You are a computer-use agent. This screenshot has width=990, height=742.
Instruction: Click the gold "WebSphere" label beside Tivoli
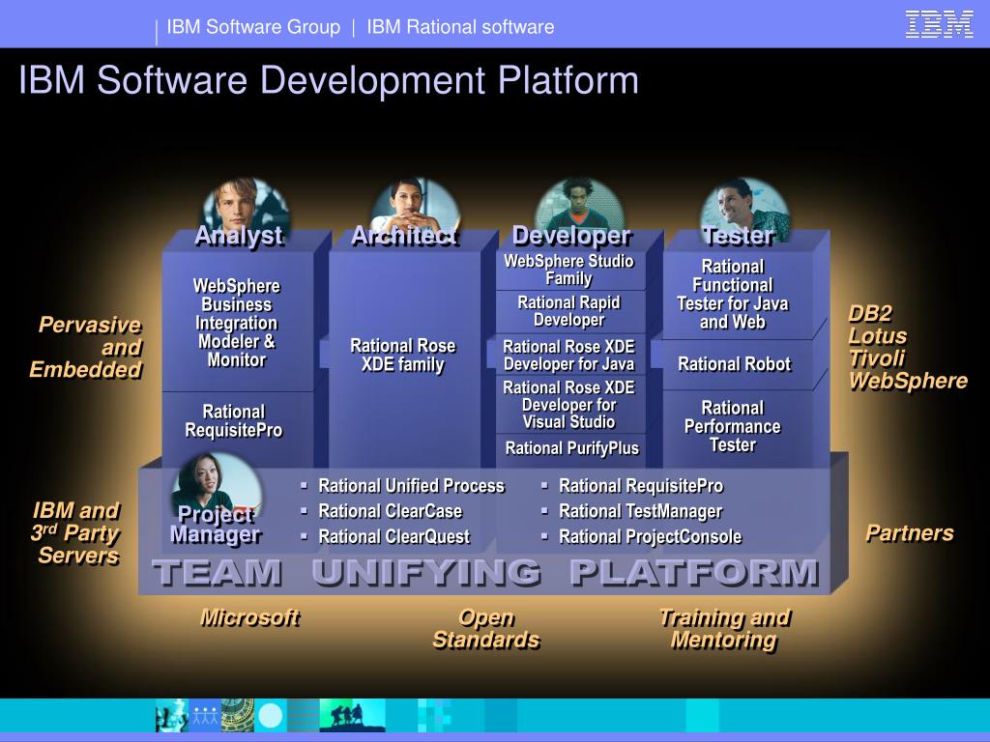point(908,381)
